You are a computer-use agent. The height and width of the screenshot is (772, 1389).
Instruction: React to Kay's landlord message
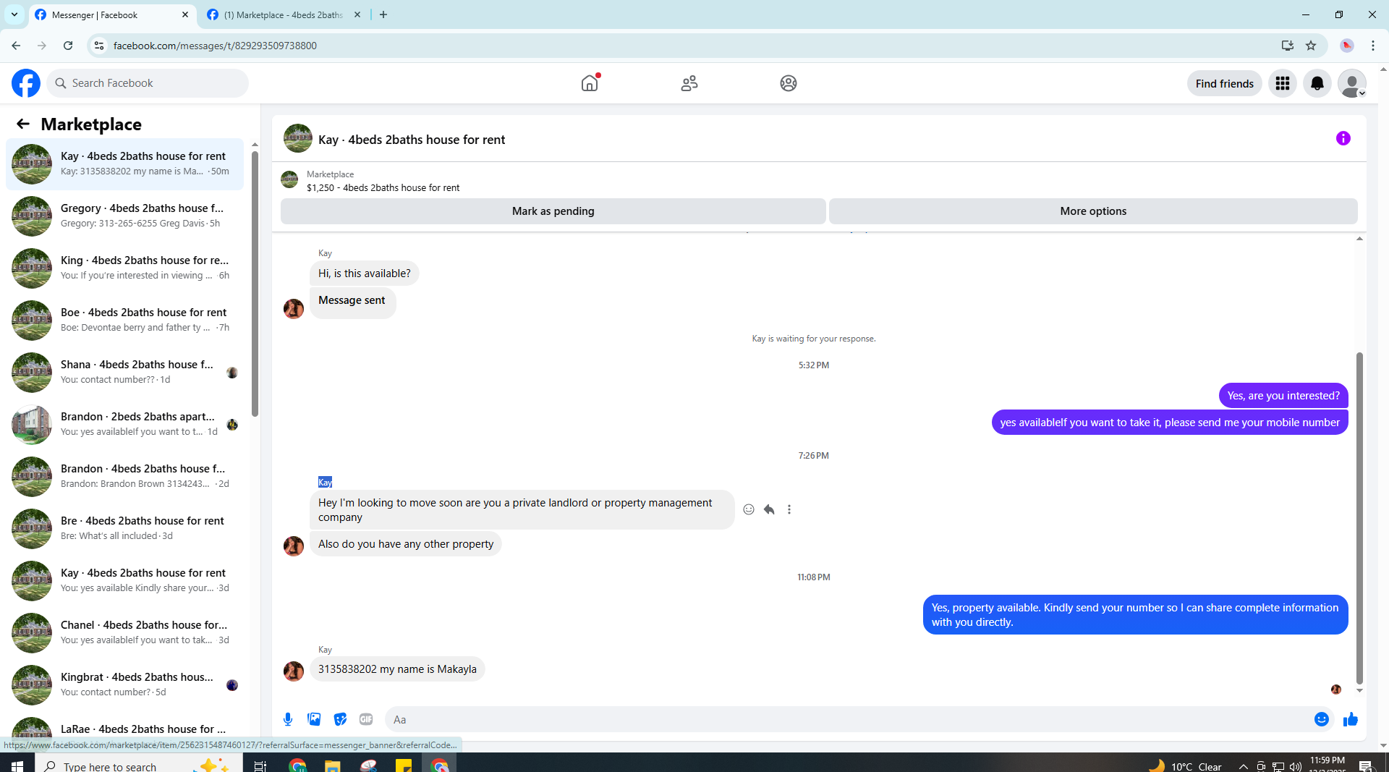point(749,509)
